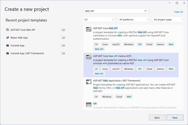Image resolution: width=188 pixels, height=125 pixels.
Task: Click Cloud tag under ASP.NET Web Application
Action: tap(119, 97)
